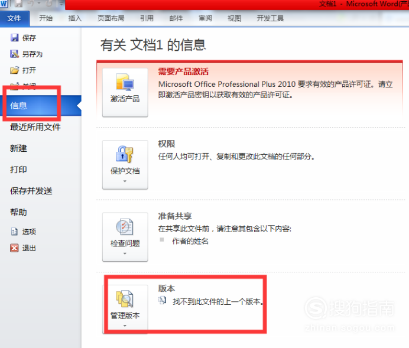Click the Save As (另存为) label
Screen dimensions: 409x348
coord(33,54)
